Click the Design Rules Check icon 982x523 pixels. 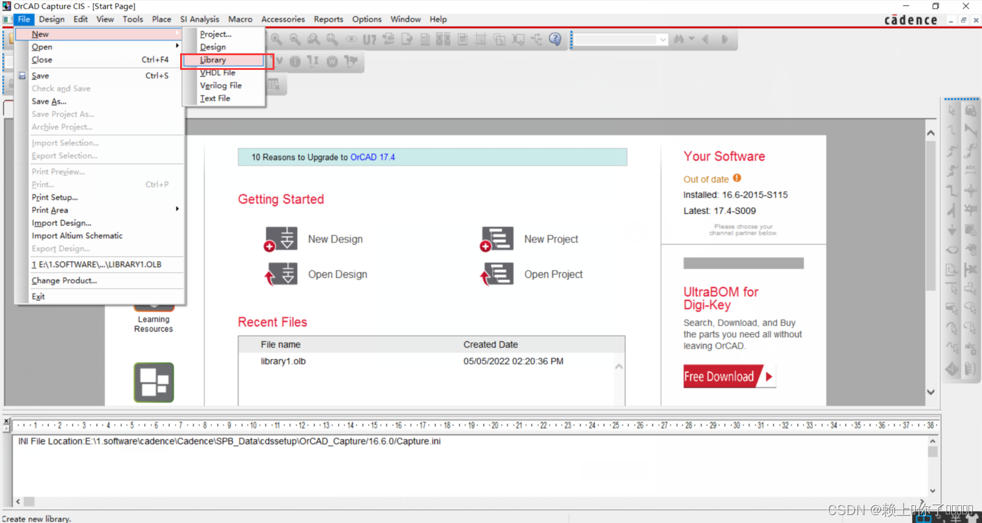pyautogui.click(x=407, y=39)
